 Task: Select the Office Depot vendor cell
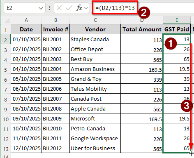pos(95,49)
